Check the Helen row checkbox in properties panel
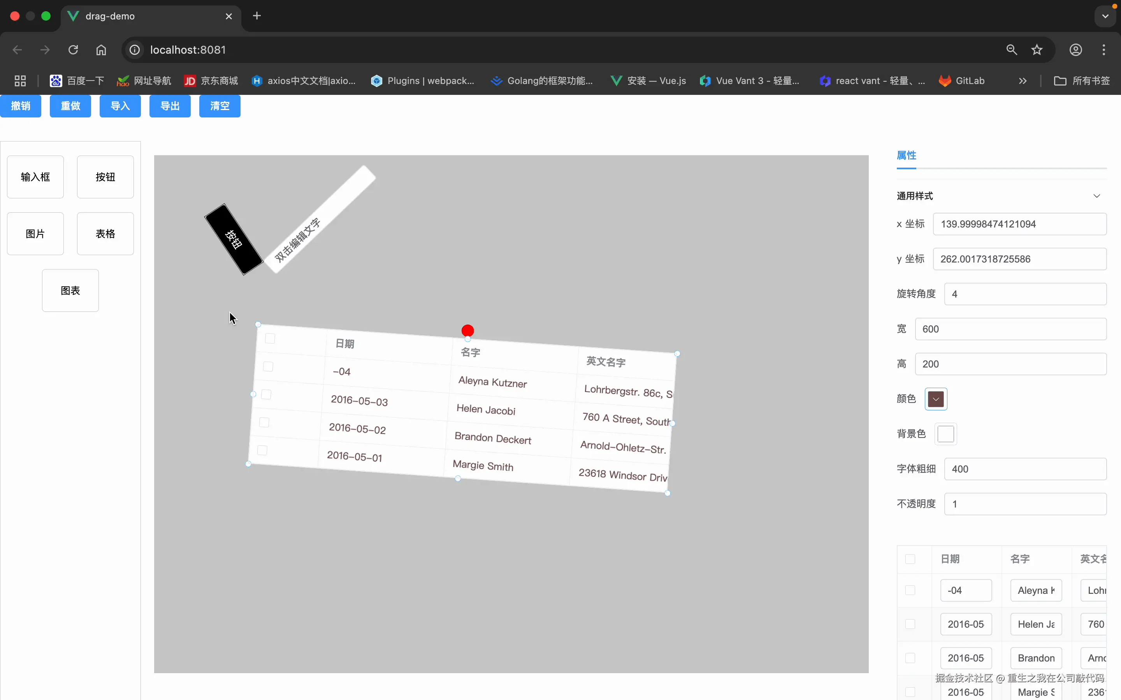This screenshot has height=700, width=1121. (x=910, y=624)
